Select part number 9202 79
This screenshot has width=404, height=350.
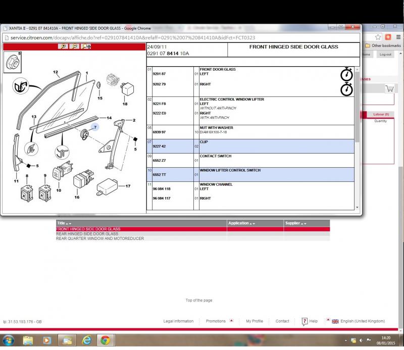(x=159, y=84)
